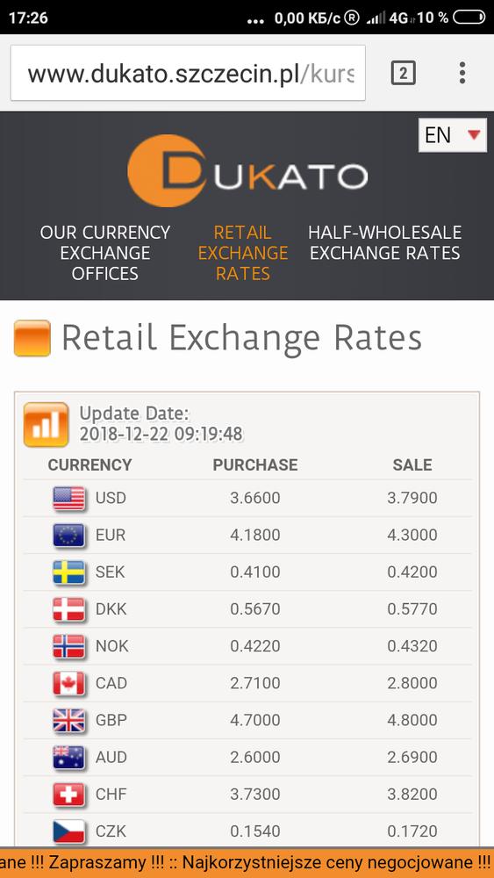Screen dimensions: 494x878
Task: Tap the Swiss flag next to CHF
Action: pos(68,794)
